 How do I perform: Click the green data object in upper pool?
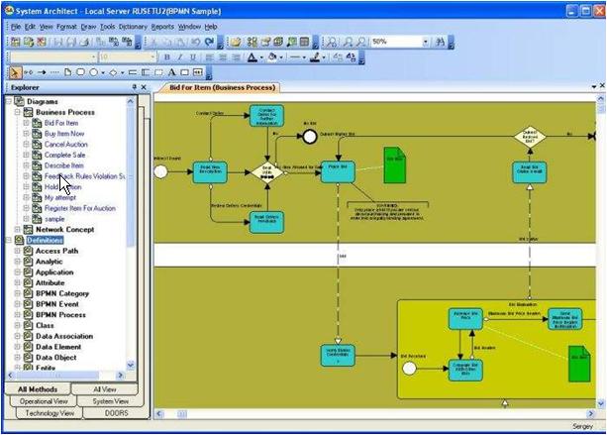pyautogui.click(x=395, y=165)
